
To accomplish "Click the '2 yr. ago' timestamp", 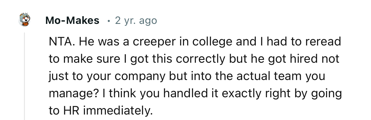I will 136,20.
